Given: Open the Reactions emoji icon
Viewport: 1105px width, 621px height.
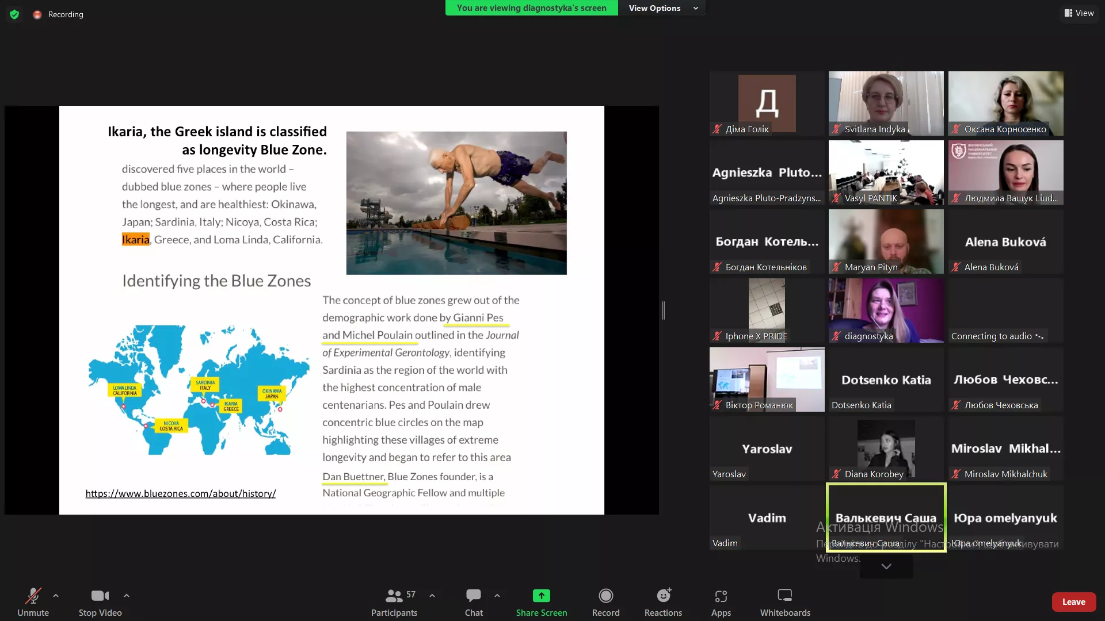Looking at the screenshot, I should tap(663, 596).
